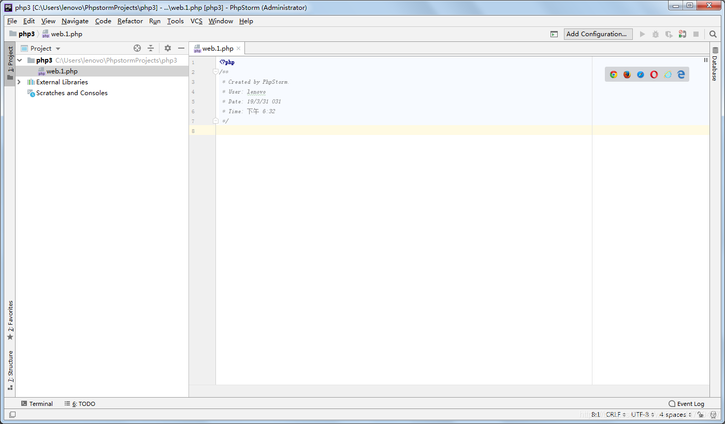Click Run with Coverage icon
This screenshot has height=424, width=725.
(669, 34)
